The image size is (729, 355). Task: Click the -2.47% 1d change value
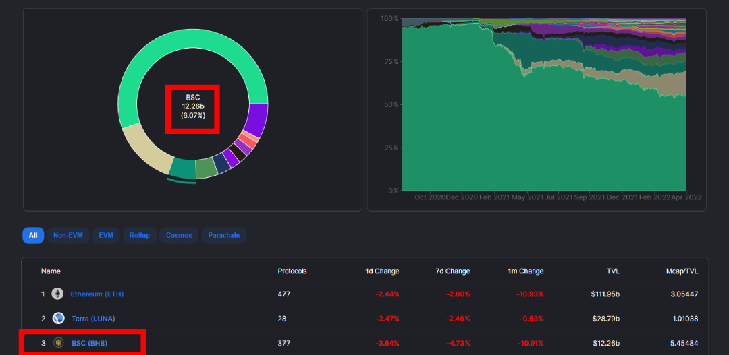coord(387,319)
